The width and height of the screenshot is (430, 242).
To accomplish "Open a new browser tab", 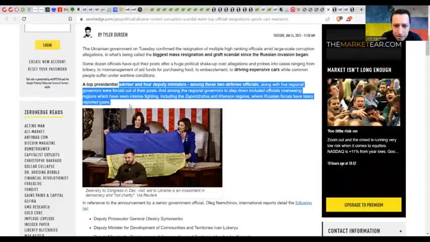I will 361,10.
